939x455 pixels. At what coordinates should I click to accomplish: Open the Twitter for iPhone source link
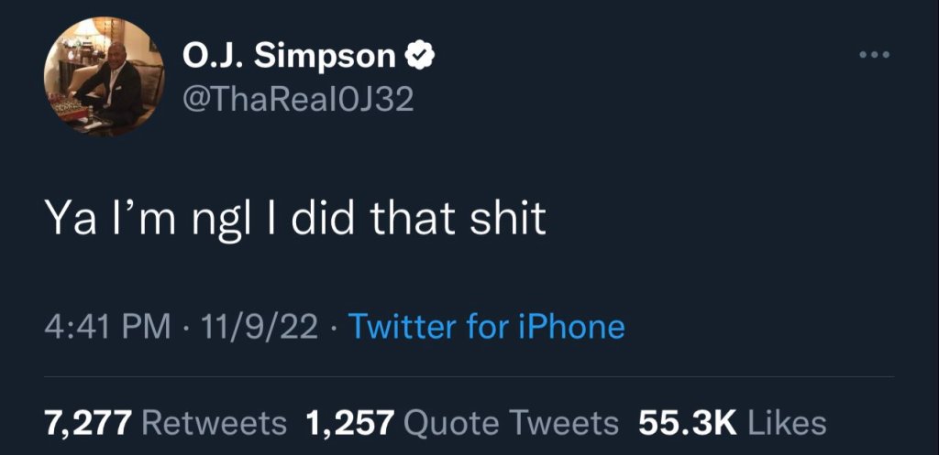tap(487, 327)
